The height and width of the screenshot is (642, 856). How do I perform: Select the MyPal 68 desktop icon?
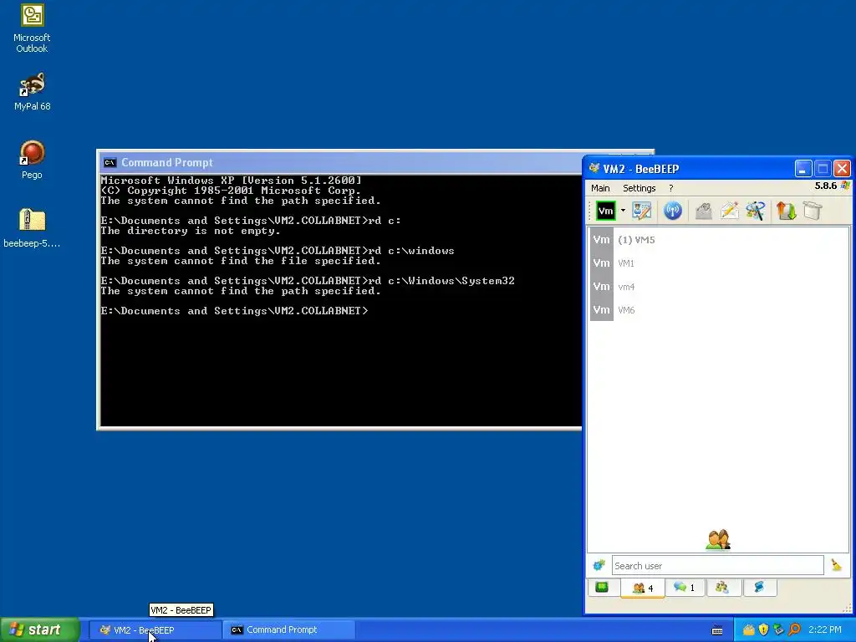pyautogui.click(x=32, y=92)
